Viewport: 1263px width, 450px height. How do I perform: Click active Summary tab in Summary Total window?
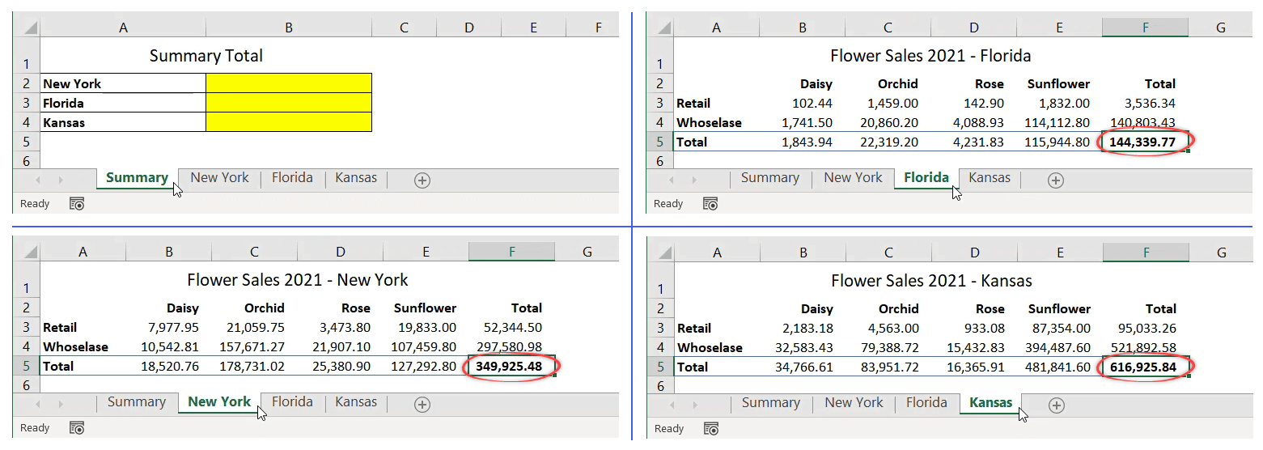click(137, 178)
